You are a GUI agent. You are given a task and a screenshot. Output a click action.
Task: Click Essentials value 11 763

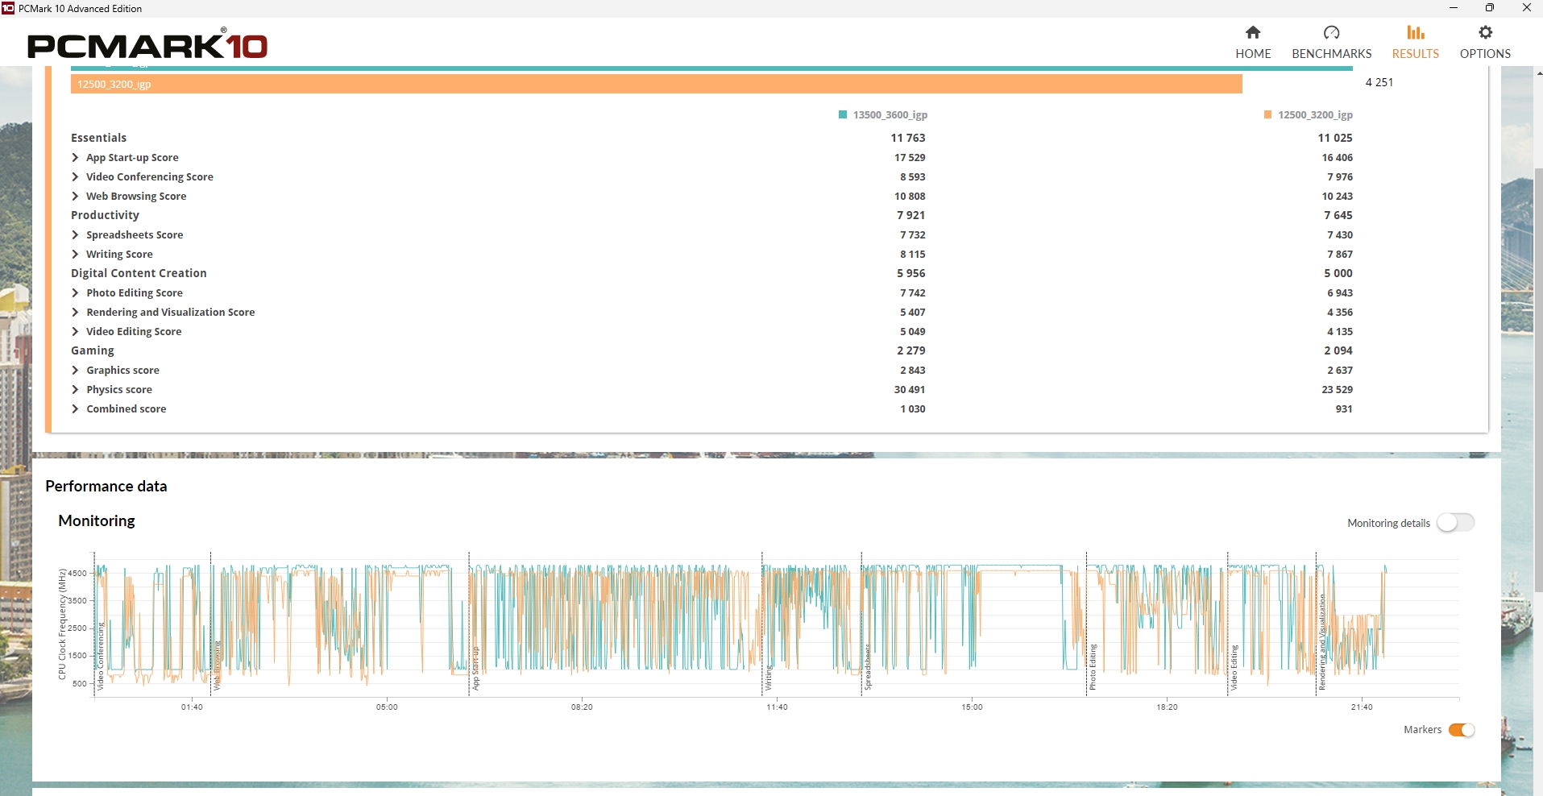tap(908, 138)
